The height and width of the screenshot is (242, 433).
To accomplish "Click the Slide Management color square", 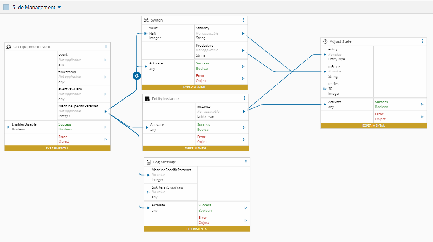I will 6,7.
